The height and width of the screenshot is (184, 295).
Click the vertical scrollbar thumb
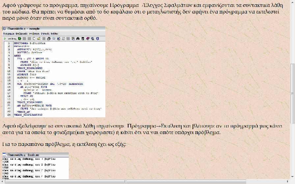click(x=292, y=94)
